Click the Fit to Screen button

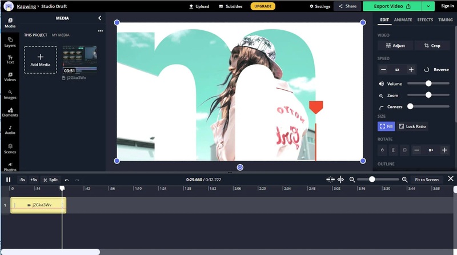point(427,180)
